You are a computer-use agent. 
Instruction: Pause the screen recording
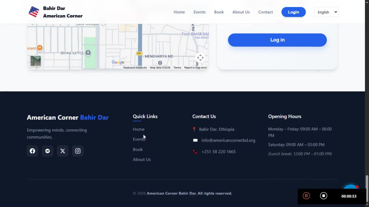(306, 196)
